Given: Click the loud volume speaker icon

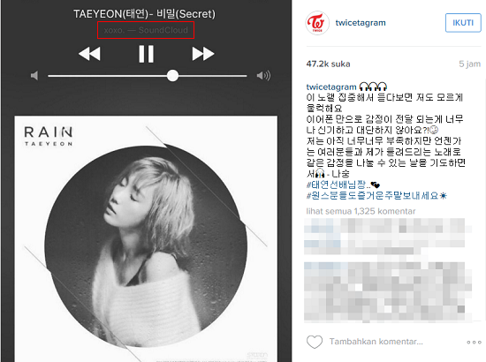Looking at the screenshot, I should (263, 76).
